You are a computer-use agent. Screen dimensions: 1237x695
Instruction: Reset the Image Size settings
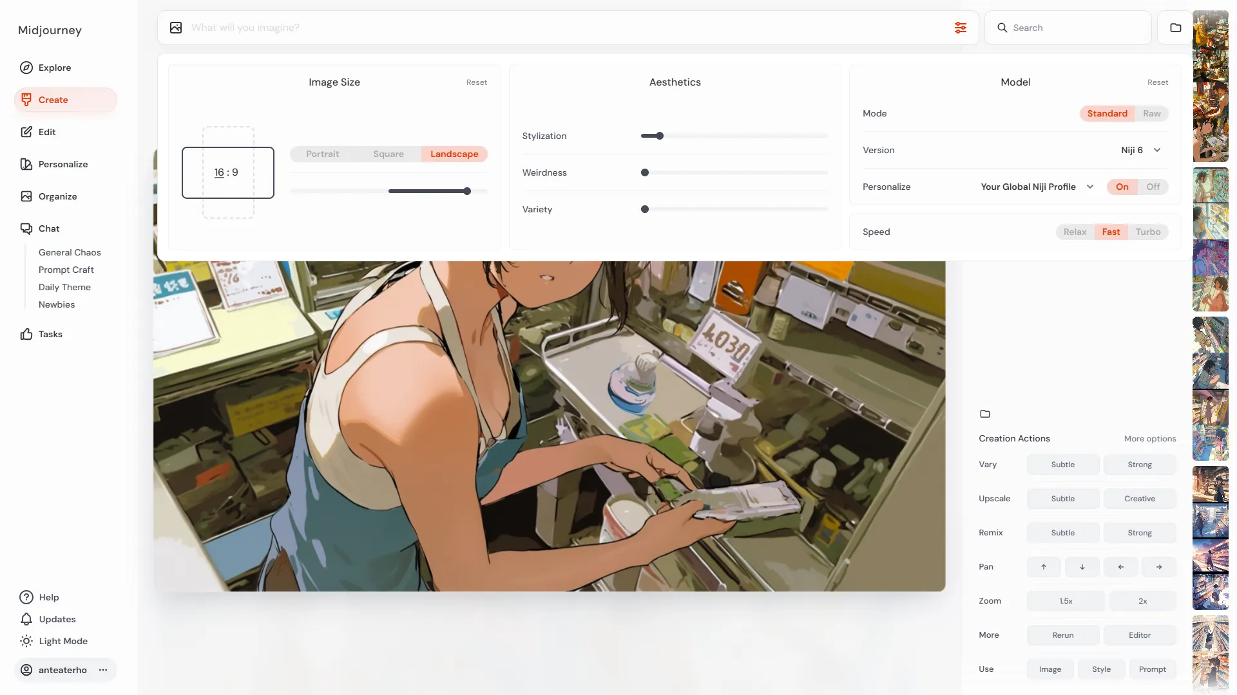coord(476,82)
